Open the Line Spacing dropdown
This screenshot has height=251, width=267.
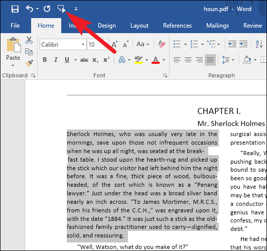click(228, 60)
